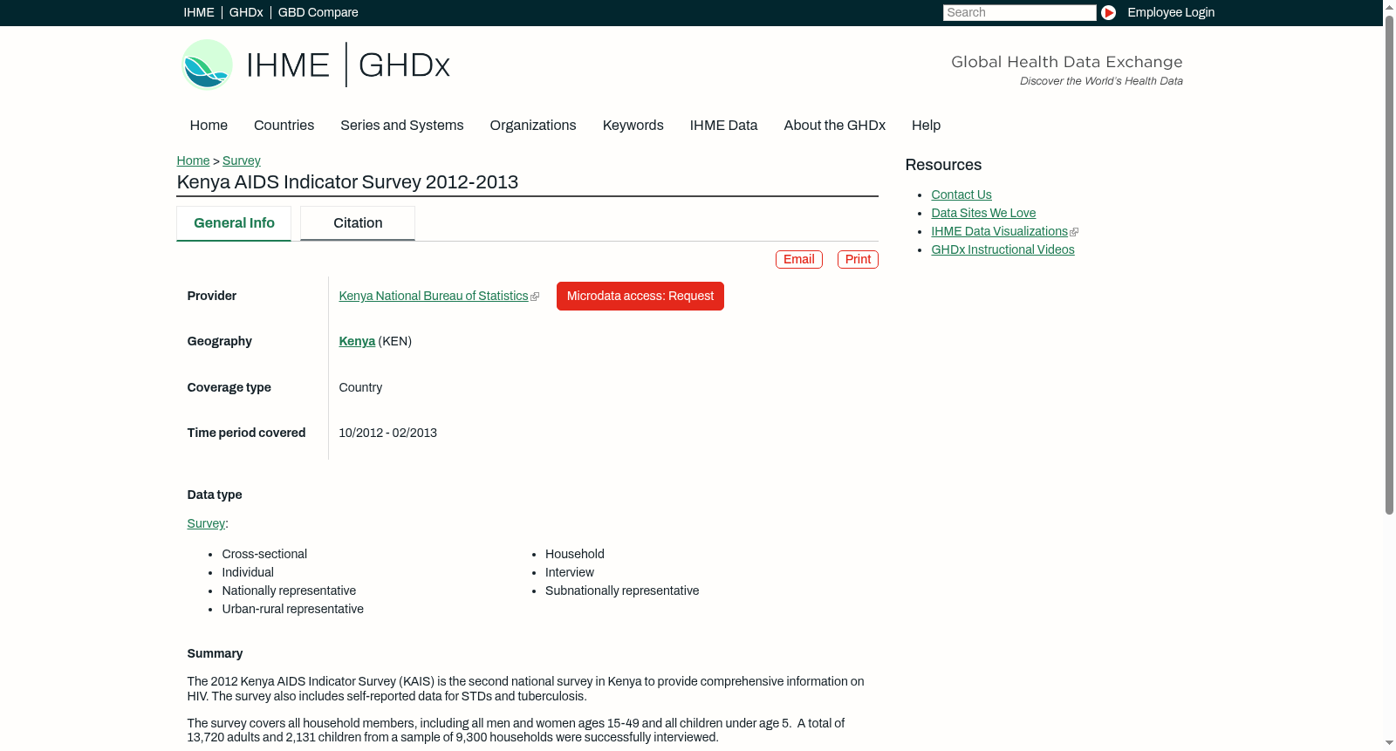
Task: Open Employee Login link
Action: [x=1171, y=12]
